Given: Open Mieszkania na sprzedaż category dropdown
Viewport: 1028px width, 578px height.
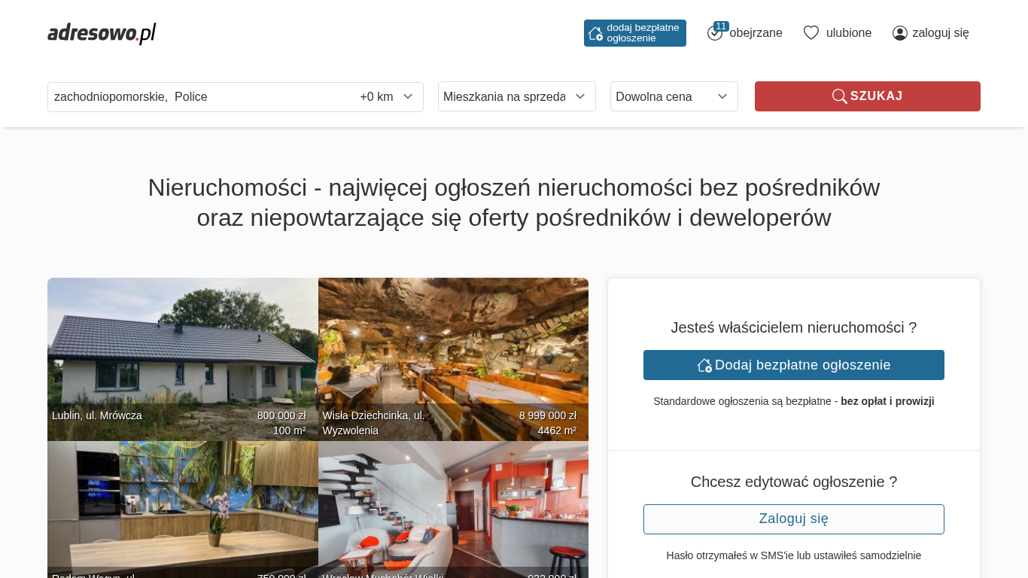Looking at the screenshot, I should tap(517, 96).
